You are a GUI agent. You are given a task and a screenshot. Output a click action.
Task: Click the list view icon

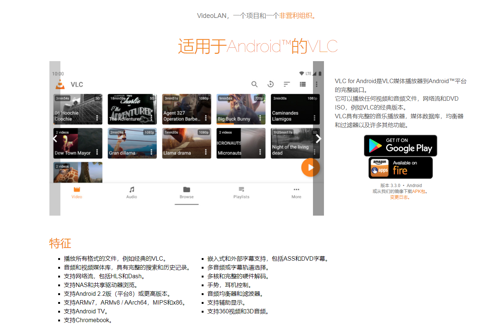click(302, 84)
